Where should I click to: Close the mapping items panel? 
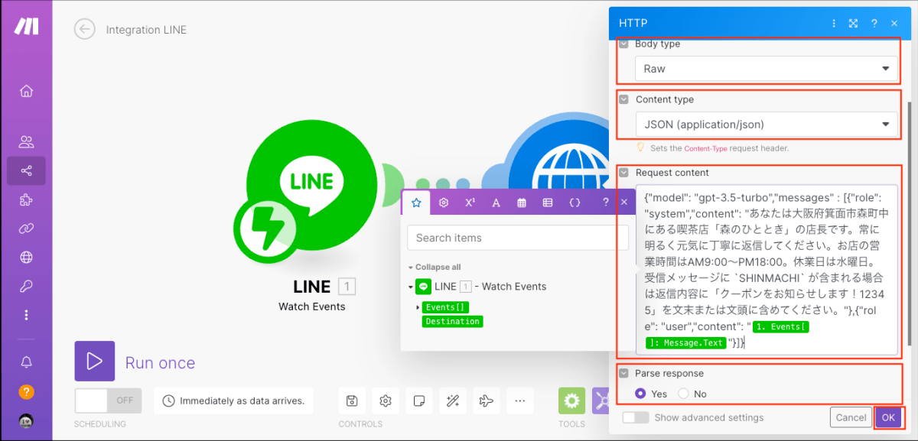tap(623, 203)
